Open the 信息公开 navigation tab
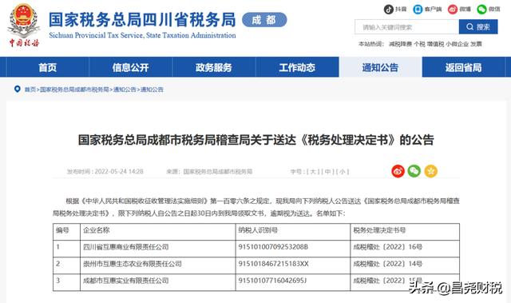This screenshot has height=303, width=511. [x=131, y=67]
